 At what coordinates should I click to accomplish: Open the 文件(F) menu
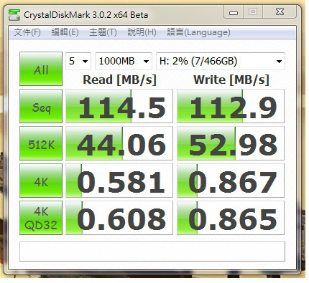coord(27,32)
